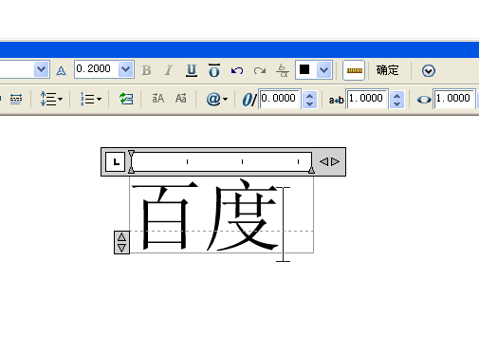Decrease oblique angle with down arrow
Viewport: 479px width, 355px height.
(x=309, y=103)
